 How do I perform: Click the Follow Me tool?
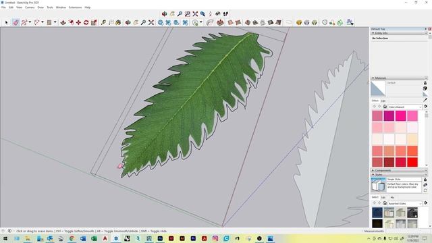click(210, 22)
